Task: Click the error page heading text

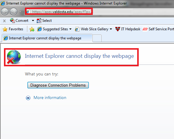Action: [79, 56]
